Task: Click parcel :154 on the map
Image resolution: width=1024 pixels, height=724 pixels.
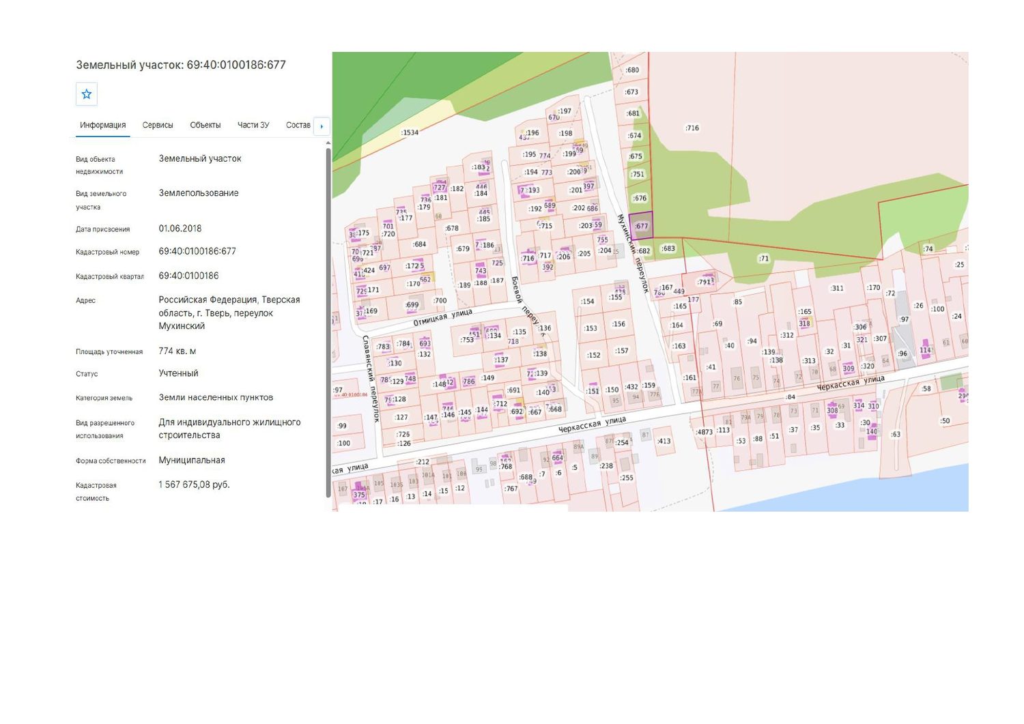Action: pyautogui.click(x=588, y=302)
